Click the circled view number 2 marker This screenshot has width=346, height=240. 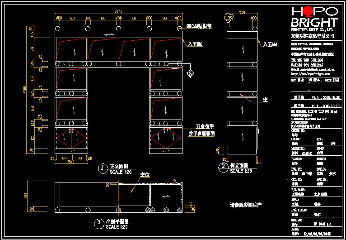(x=223, y=168)
